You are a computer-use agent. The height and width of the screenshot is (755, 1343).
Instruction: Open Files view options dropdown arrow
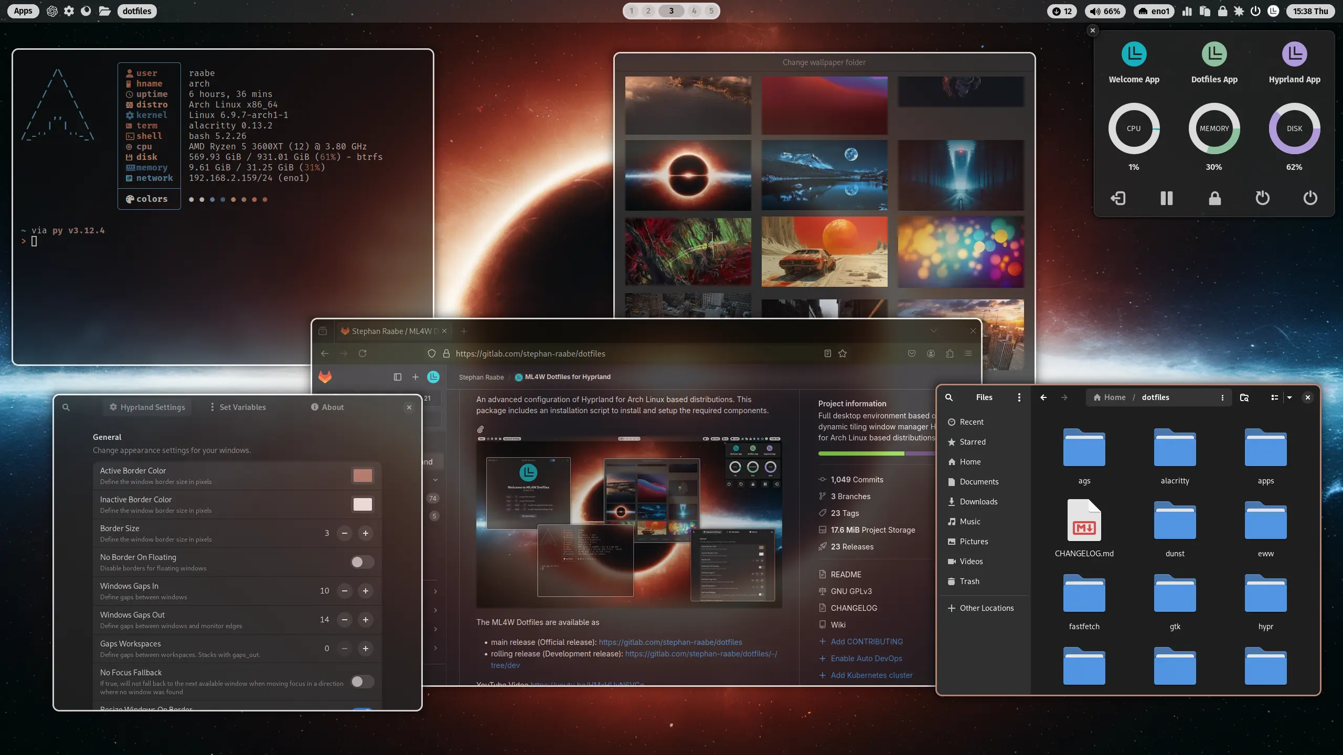(x=1289, y=397)
